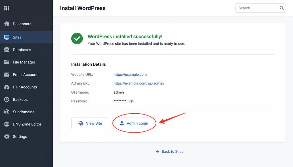Click the Back to Sites link

point(169,152)
